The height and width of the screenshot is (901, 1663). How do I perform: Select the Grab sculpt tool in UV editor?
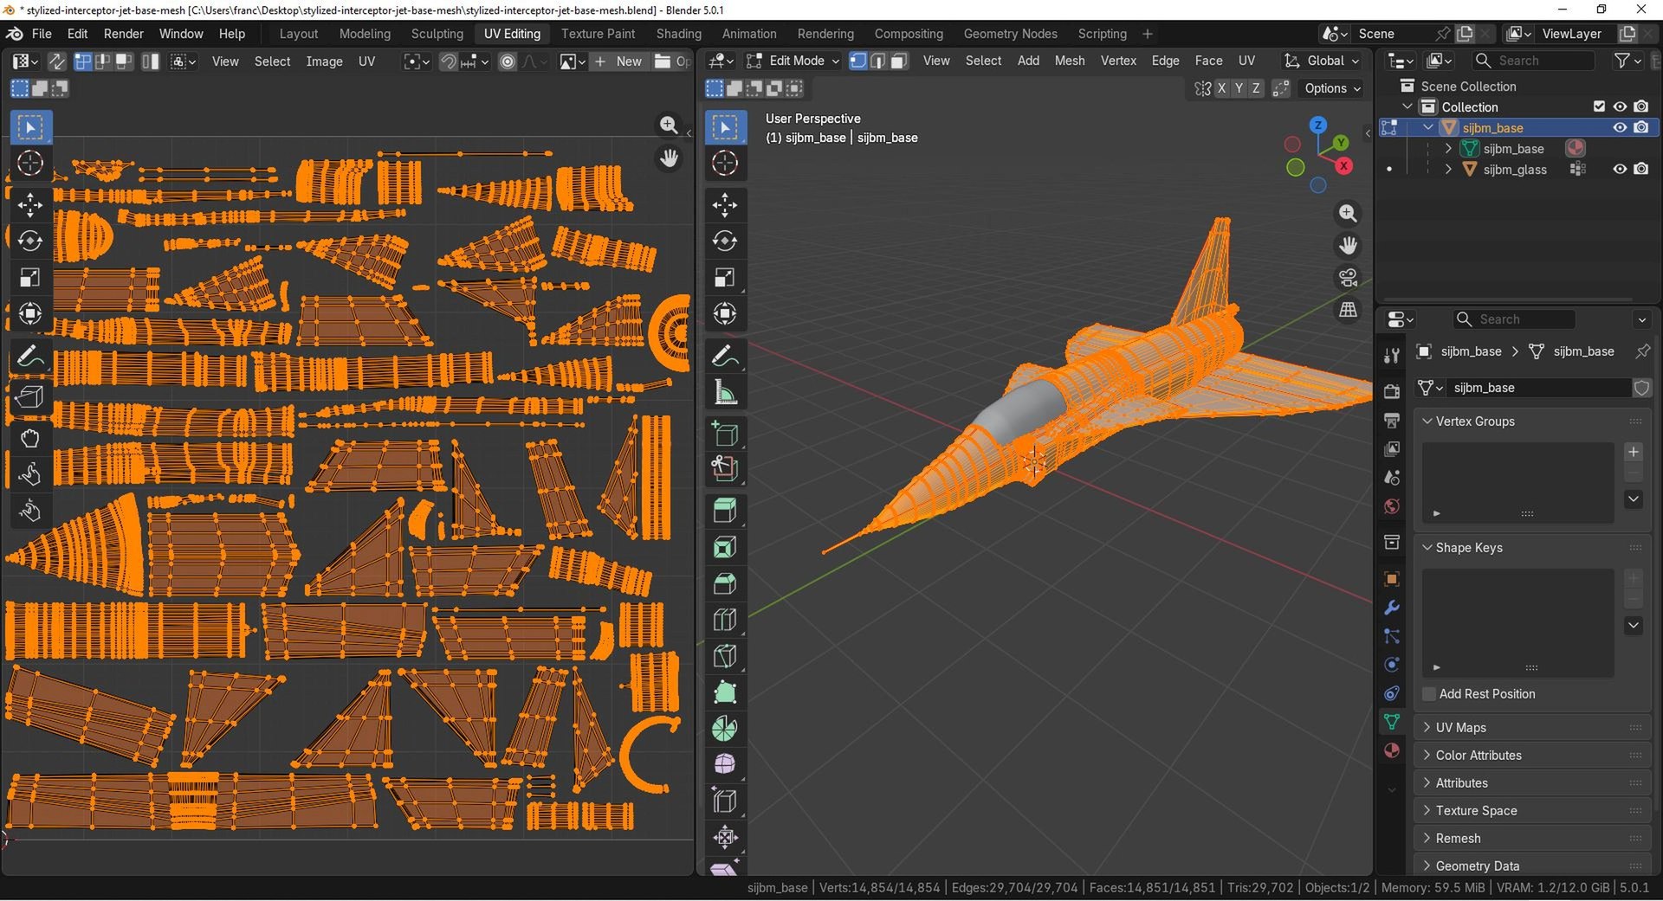pos(30,439)
